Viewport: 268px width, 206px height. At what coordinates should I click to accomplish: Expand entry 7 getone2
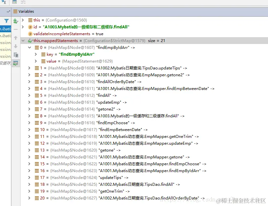[x=29, y=109]
